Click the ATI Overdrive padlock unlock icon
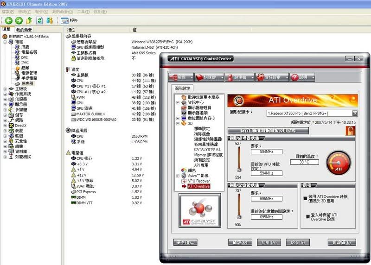This screenshot has height=265, width=371. (350, 131)
